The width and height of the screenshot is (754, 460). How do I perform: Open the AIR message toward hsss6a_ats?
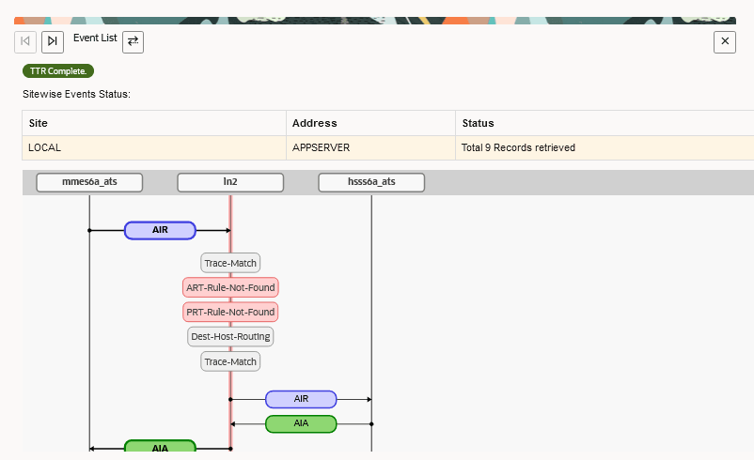301,399
